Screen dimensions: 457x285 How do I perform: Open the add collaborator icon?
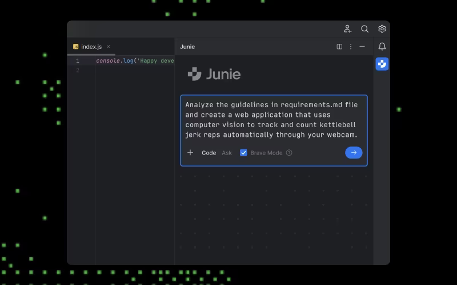(x=347, y=29)
